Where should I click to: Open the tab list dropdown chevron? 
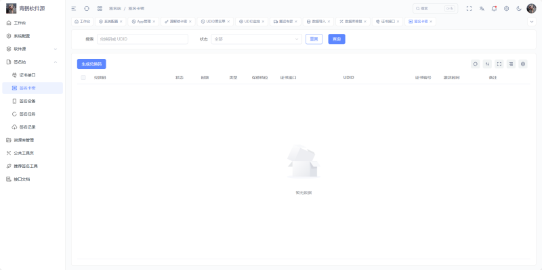click(x=532, y=22)
